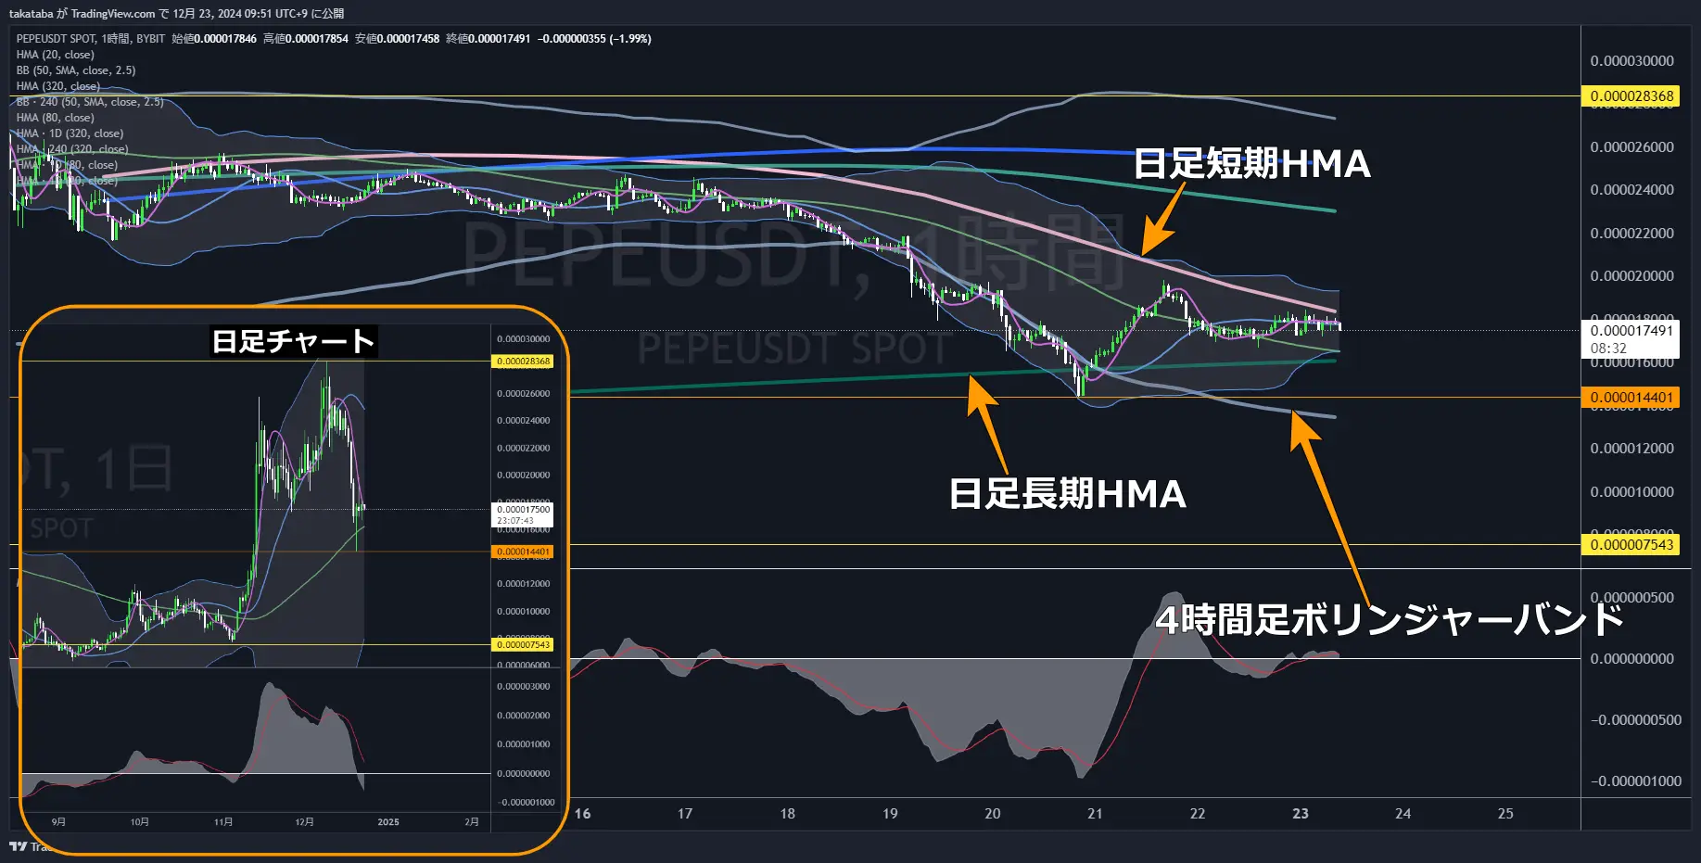Click date 20 on the time axis
This screenshot has width=1701, height=863.
993,814
